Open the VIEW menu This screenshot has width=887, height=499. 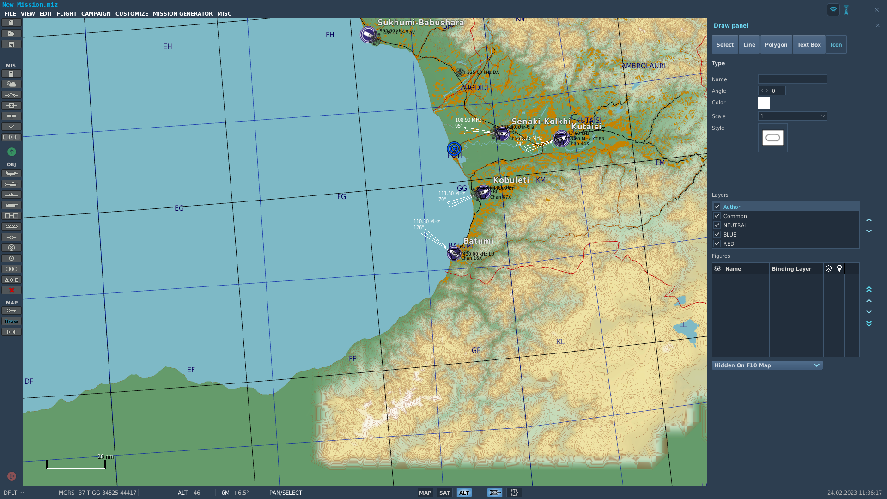coord(28,14)
